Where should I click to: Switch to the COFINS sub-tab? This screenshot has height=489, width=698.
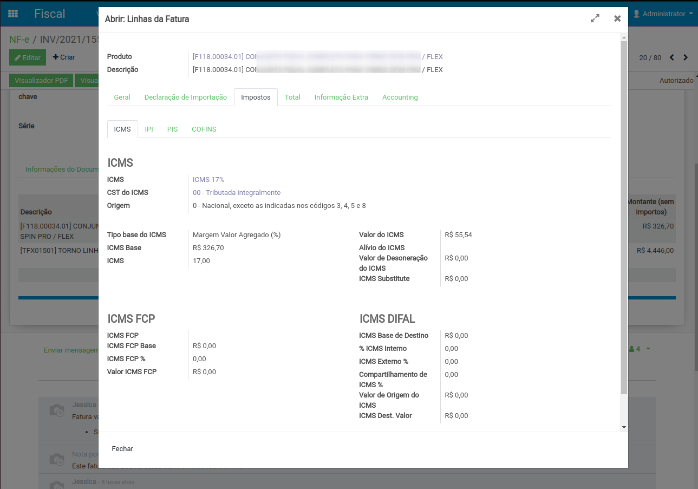(x=204, y=129)
